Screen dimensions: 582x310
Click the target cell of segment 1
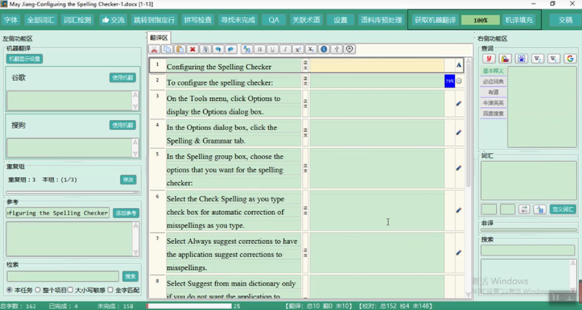pyautogui.click(x=377, y=66)
